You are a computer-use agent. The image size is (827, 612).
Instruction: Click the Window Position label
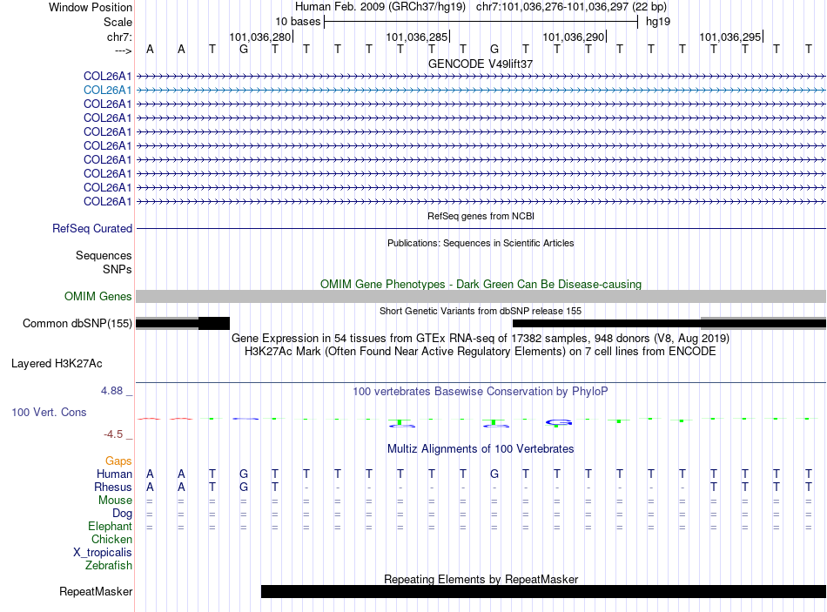pyautogui.click(x=91, y=7)
